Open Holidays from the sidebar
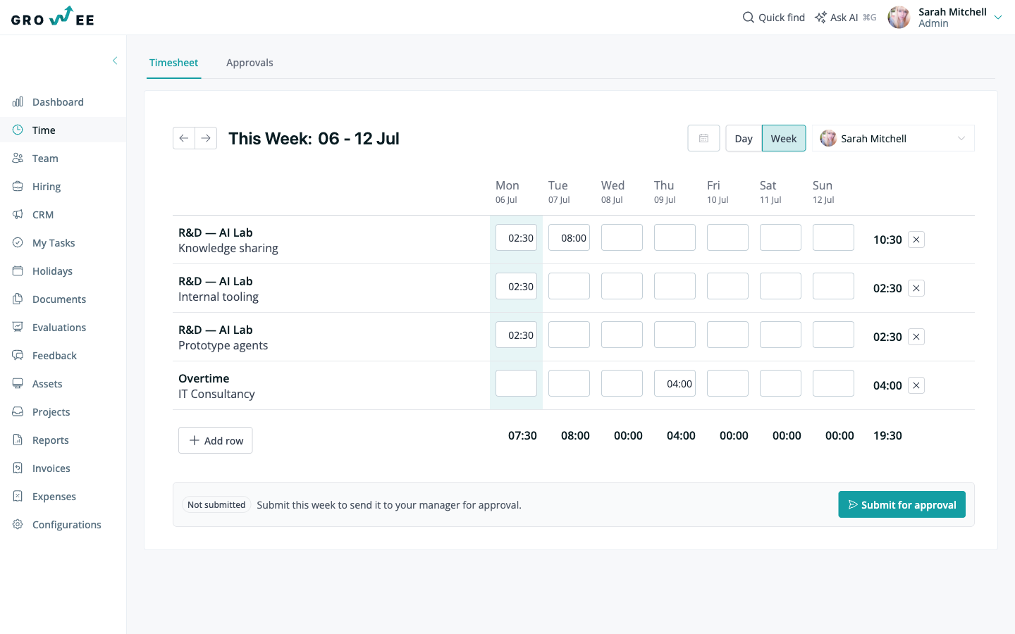This screenshot has height=634, width=1015. point(63,271)
